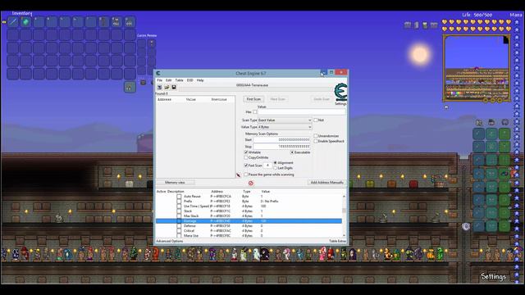Tick Enable Speedhack
Screen dimensions: 525x295
coord(316,141)
